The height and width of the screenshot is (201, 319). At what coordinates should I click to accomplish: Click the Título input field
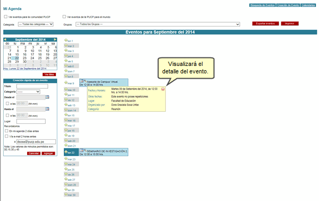[x=32, y=86]
